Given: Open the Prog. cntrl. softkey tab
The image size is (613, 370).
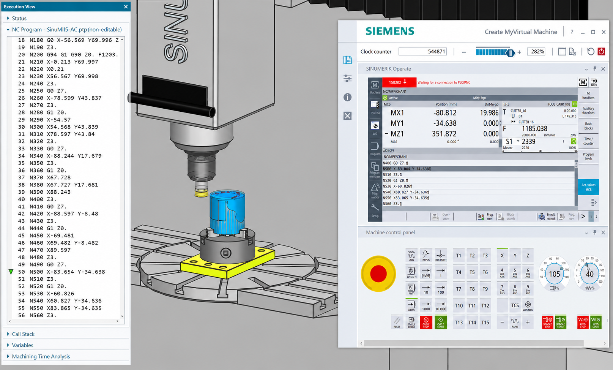Looking at the screenshot, I should tap(485, 217).
